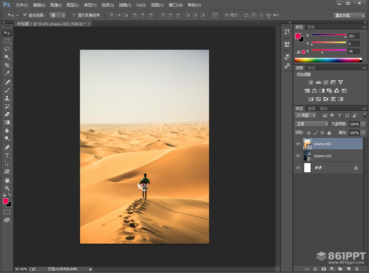
Task: Select the Custom Shape tool
Action: (x=7, y=171)
